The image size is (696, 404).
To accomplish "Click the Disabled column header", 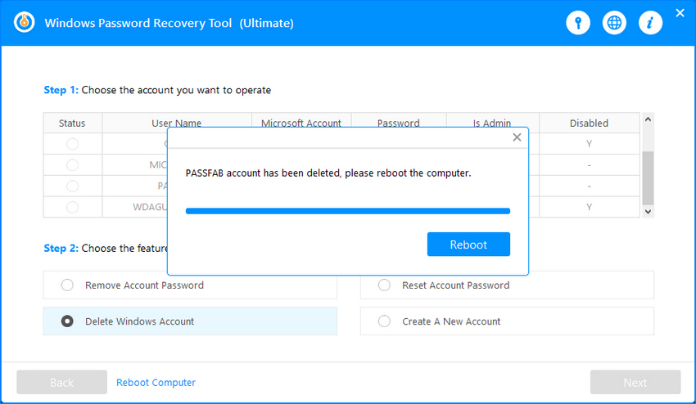I will point(589,123).
